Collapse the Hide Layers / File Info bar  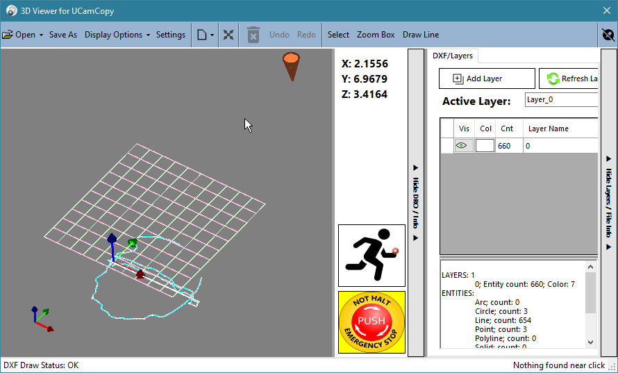click(608, 203)
